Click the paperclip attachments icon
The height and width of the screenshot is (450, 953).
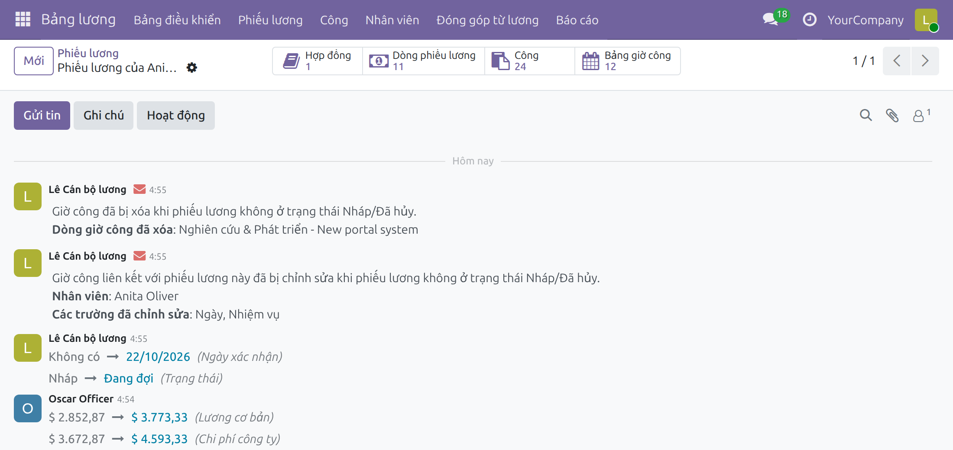(x=892, y=115)
